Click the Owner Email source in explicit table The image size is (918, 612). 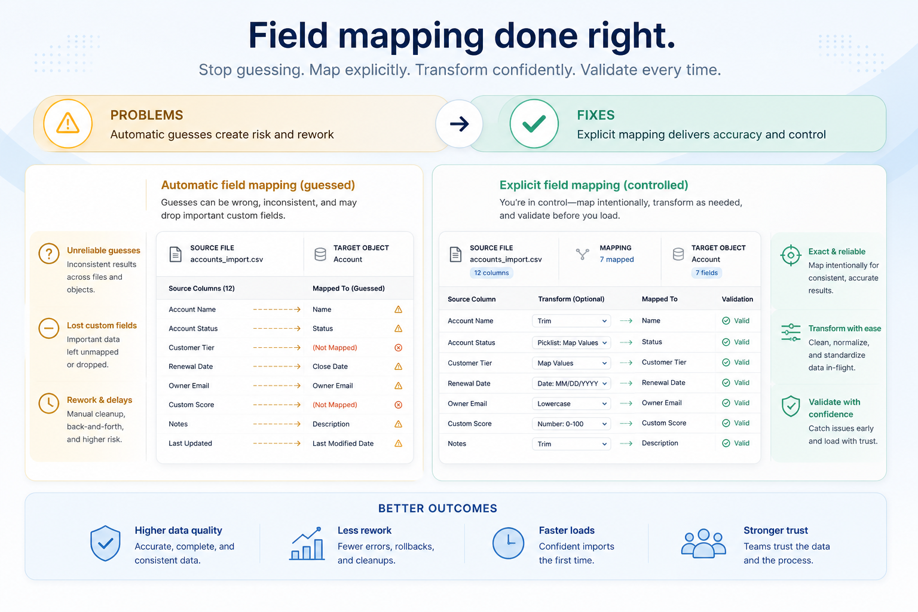[x=467, y=404]
